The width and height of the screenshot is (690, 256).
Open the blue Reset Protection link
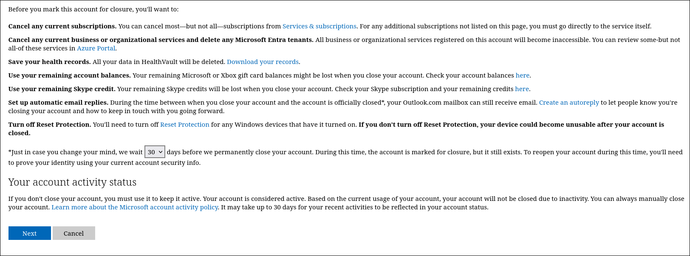185,125
